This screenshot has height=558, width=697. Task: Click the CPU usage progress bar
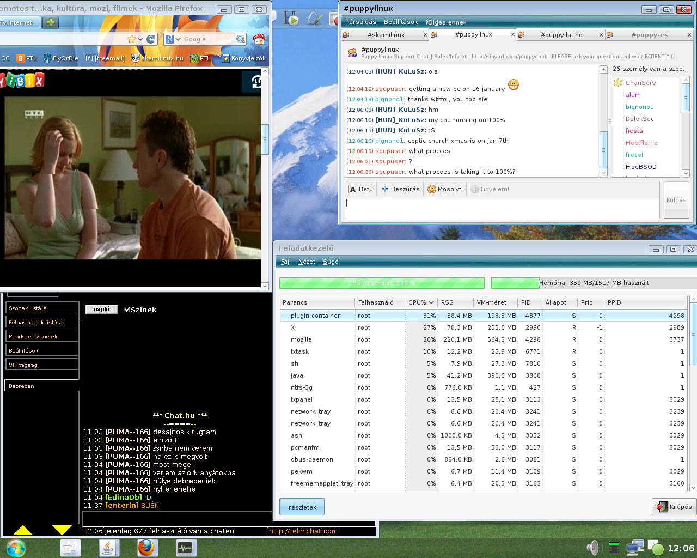(x=382, y=283)
